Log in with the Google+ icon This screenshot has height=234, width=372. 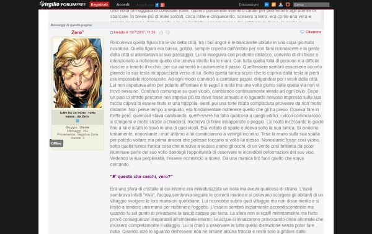point(162,5)
